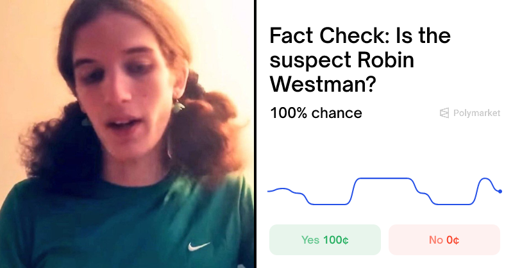Click the No 0¢ button

[x=444, y=240]
